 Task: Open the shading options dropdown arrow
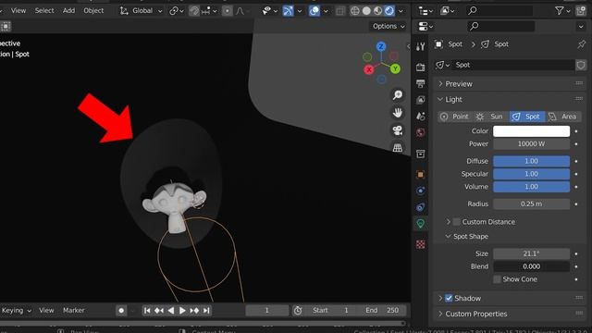click(x=401, y=11)
